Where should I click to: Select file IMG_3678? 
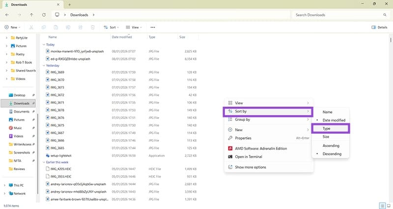(x=57, y=110)
